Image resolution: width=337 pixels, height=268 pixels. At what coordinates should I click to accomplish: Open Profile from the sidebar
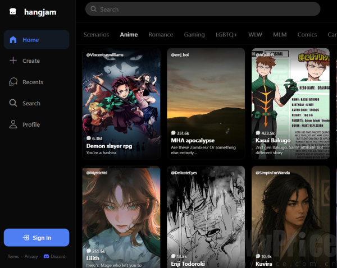click(x=37, y=124)
